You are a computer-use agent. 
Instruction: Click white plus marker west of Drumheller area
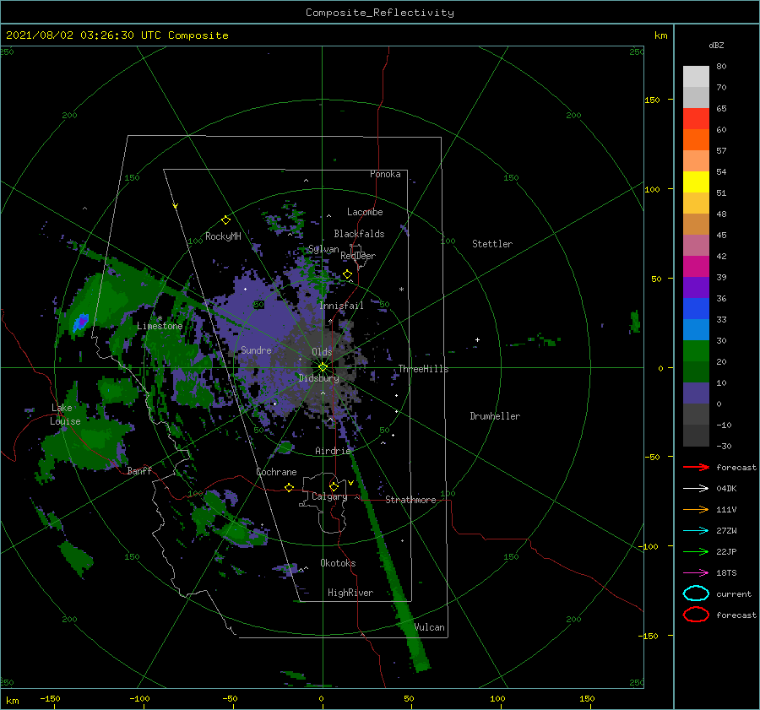pyautogui.click(x=477, y=339)
